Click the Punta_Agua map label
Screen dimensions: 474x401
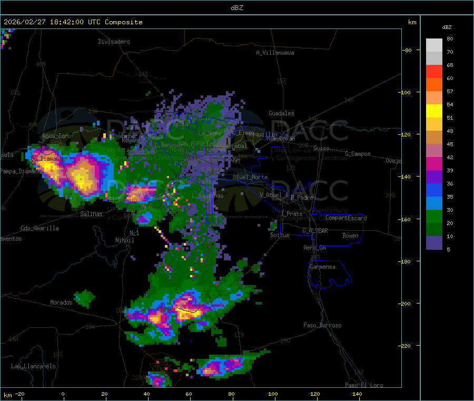point(240,358)
